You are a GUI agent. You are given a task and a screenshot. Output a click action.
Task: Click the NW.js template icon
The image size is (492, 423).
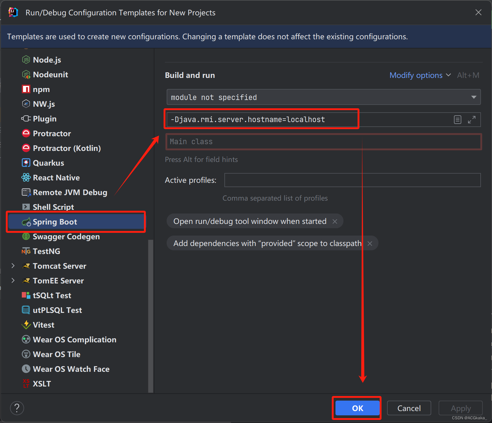[26, 104]
